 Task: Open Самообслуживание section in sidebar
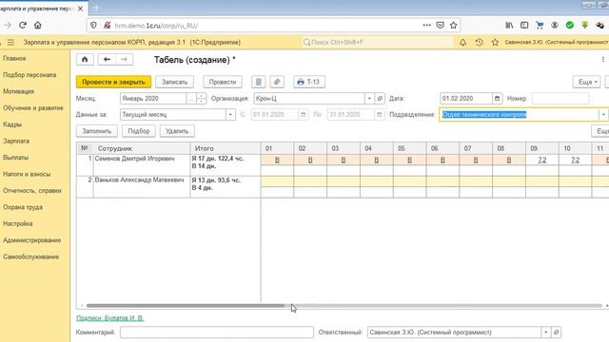(31, 256)
